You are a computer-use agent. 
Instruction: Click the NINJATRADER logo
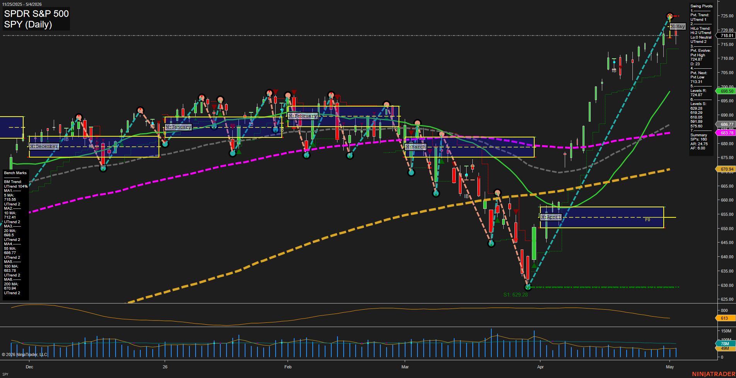(714, 374)
